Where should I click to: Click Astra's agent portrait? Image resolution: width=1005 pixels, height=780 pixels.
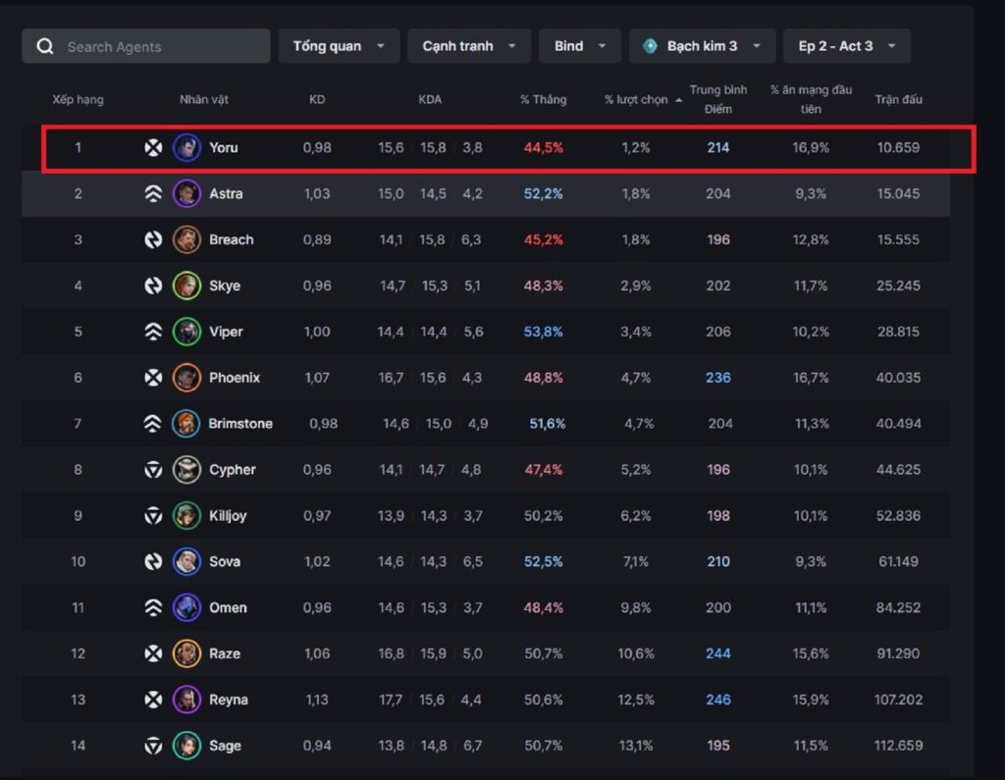pos(186,193)
